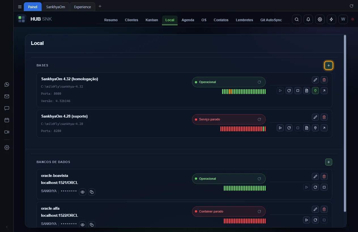
Task: Open the chat bubble in sidebar
Action: (x=7, y=108)
